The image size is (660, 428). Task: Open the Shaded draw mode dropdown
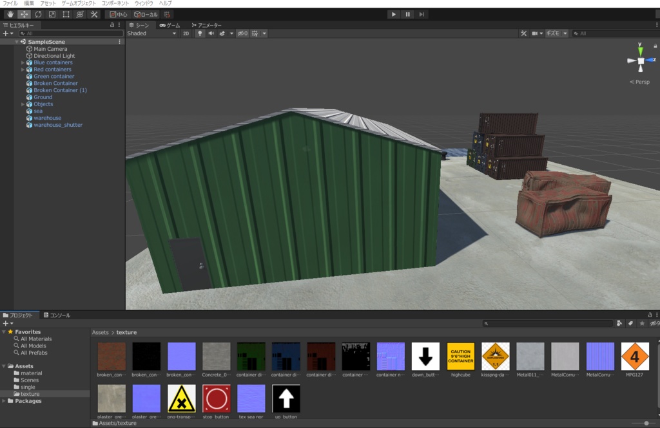(151, 33)
